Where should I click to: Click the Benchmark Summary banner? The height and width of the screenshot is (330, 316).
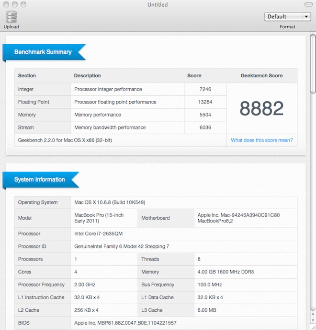point(43,52)
